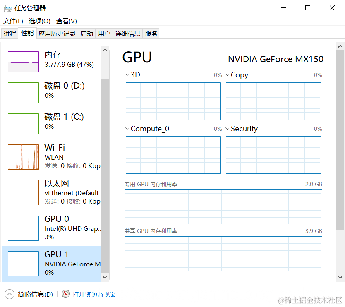Click the resource monitor gauge icon

click(x=66, y=294)
